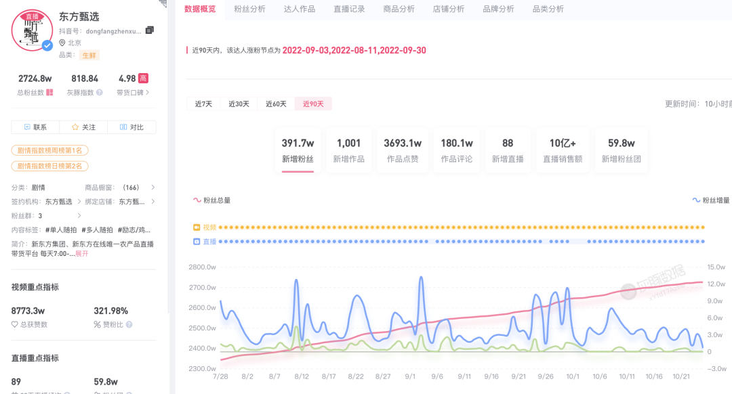Viewport: 732px width, 394px height.
Task: Click the 对比 compare button
Action: point(131,127)
